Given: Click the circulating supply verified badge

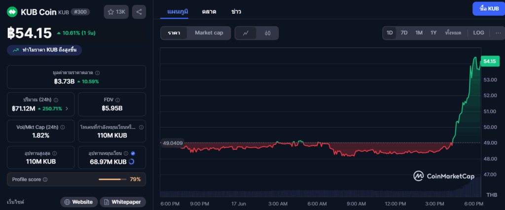Looking at the screenshot, I should [x=132, y=153].
